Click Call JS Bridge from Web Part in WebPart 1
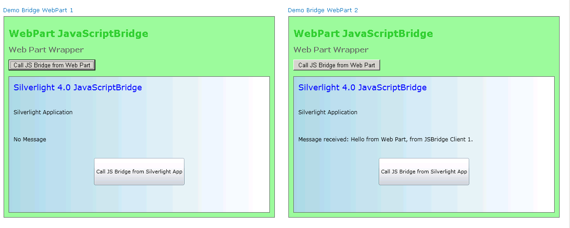The height and width of the screenshot is (228, 570). 52,65
